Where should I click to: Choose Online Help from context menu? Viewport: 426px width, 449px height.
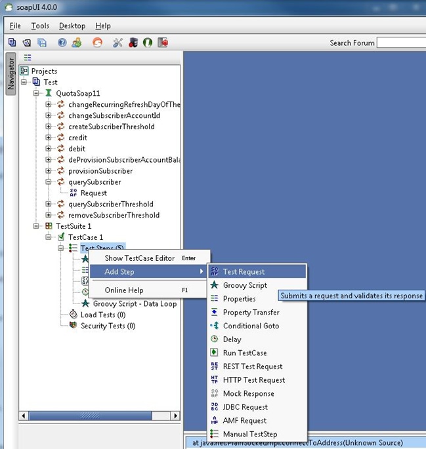pyautogui.click(x=148, y=290)
